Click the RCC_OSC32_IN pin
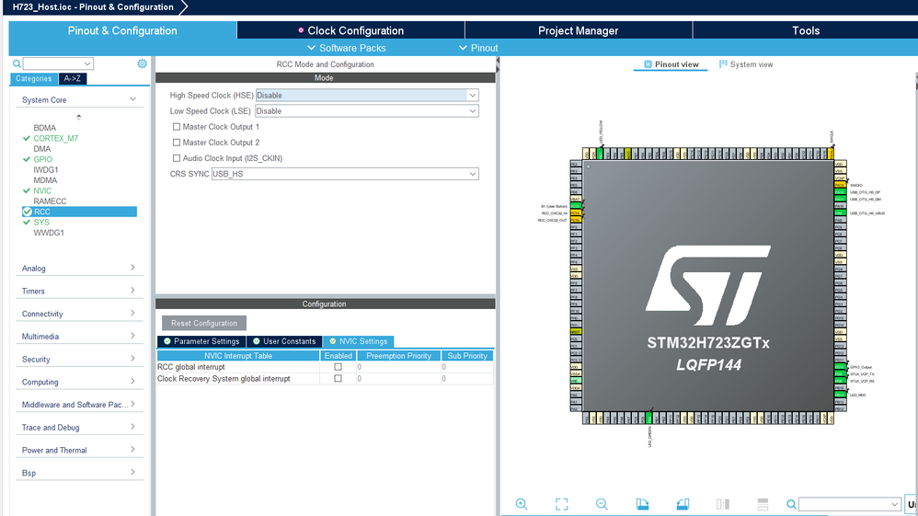Screen dimensions: 918x516 576,213
